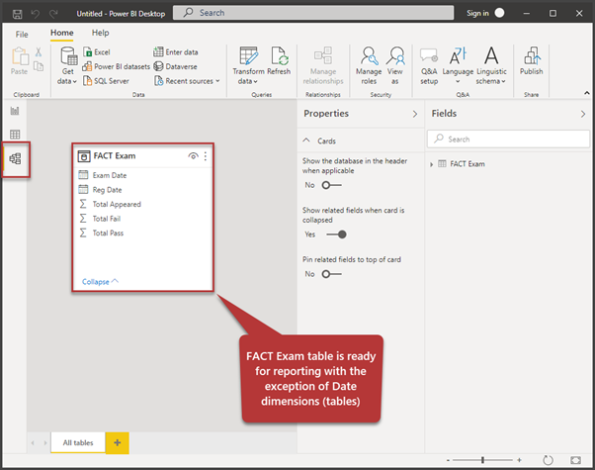The image size is (595, 470).
Task: Open the File menu
Action: point(22,35)
